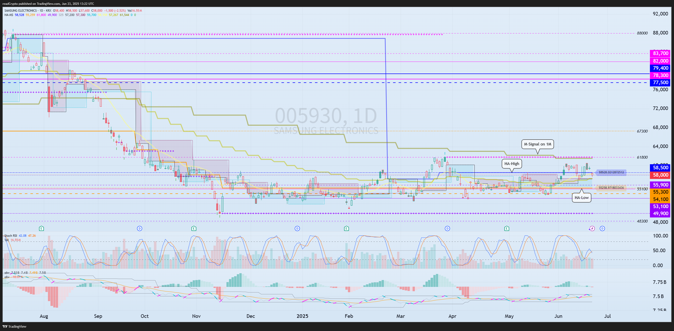Click the 48300 horizontal line text label
This screenshot has height=331, width=674.
pyautogui.click(x=642, y=221)
